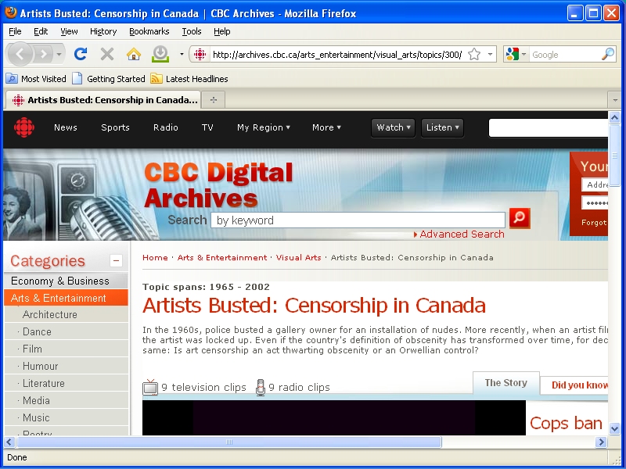Expand the My Region menu
The height and width of the screenshot is (469, 626).
click(x=263, y=127)
